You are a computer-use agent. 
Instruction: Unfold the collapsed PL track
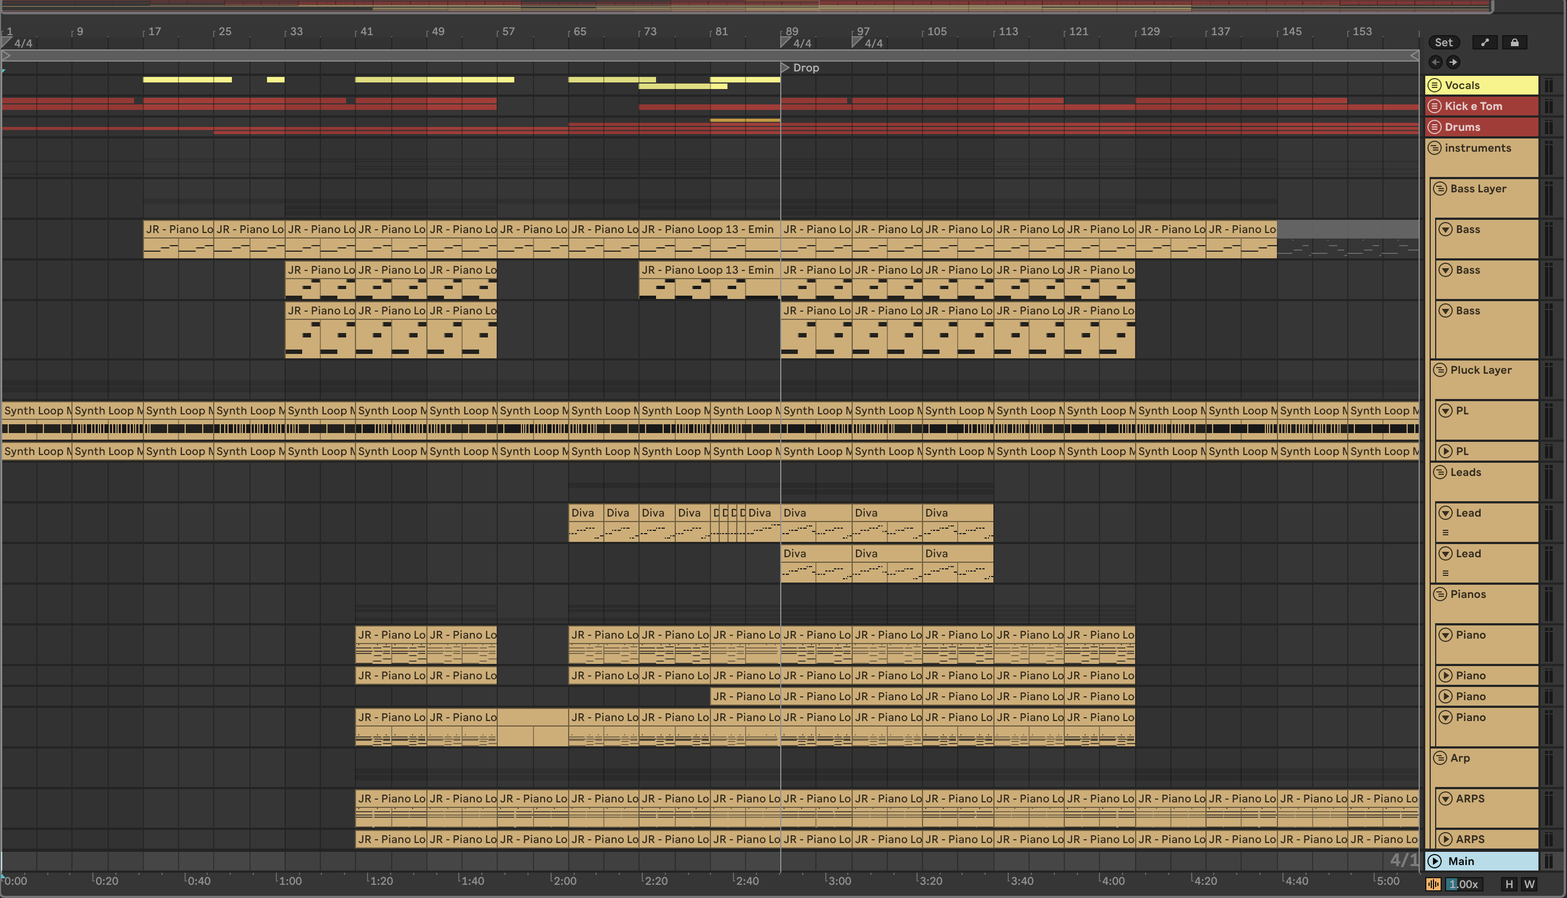1446,451
